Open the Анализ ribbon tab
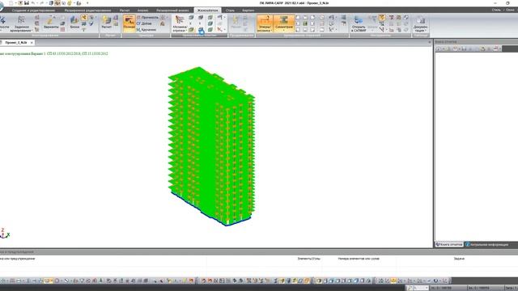This screenshot has width=518, height=291. (142, 11)
